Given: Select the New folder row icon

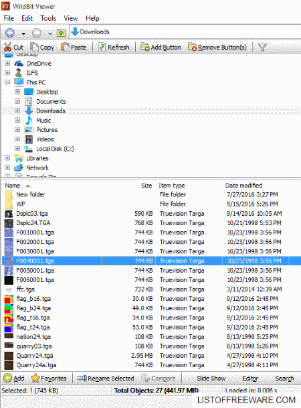Looking at the screenshot, I should point(9,194).
